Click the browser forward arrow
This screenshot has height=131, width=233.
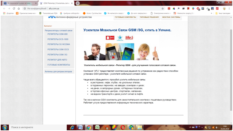9,9
